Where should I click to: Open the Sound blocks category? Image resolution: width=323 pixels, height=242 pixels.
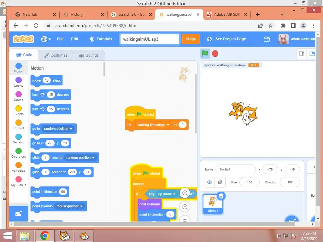point(19,96)
